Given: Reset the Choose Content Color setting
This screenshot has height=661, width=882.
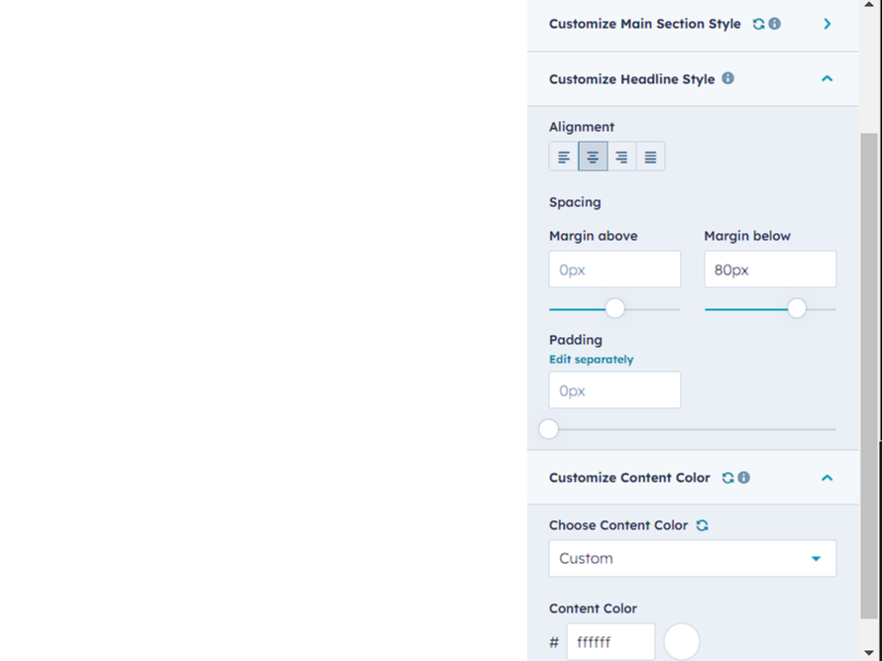Looking at the screenshot, I should (702, 525).
